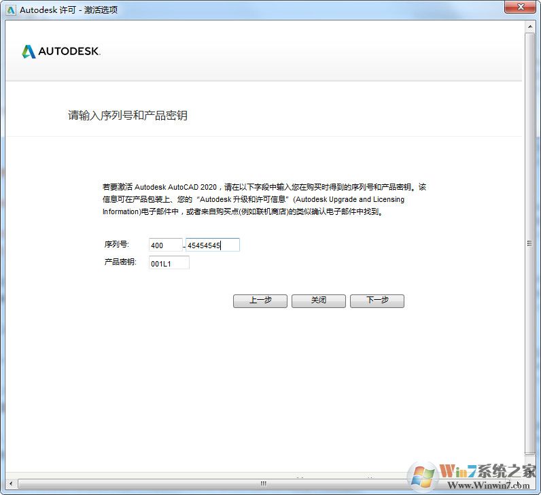Close the Autodesk license activation window

pyautogui.click(x=521, y=7)
